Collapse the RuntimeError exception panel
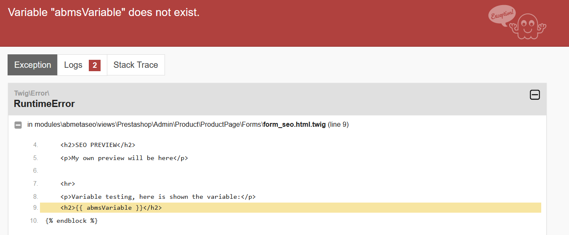 click(x=534, y=95)
